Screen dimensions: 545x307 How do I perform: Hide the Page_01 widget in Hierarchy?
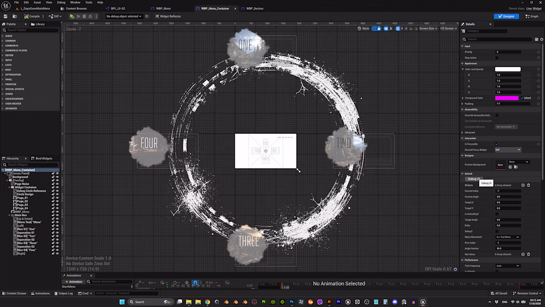(x=57, y=198)
